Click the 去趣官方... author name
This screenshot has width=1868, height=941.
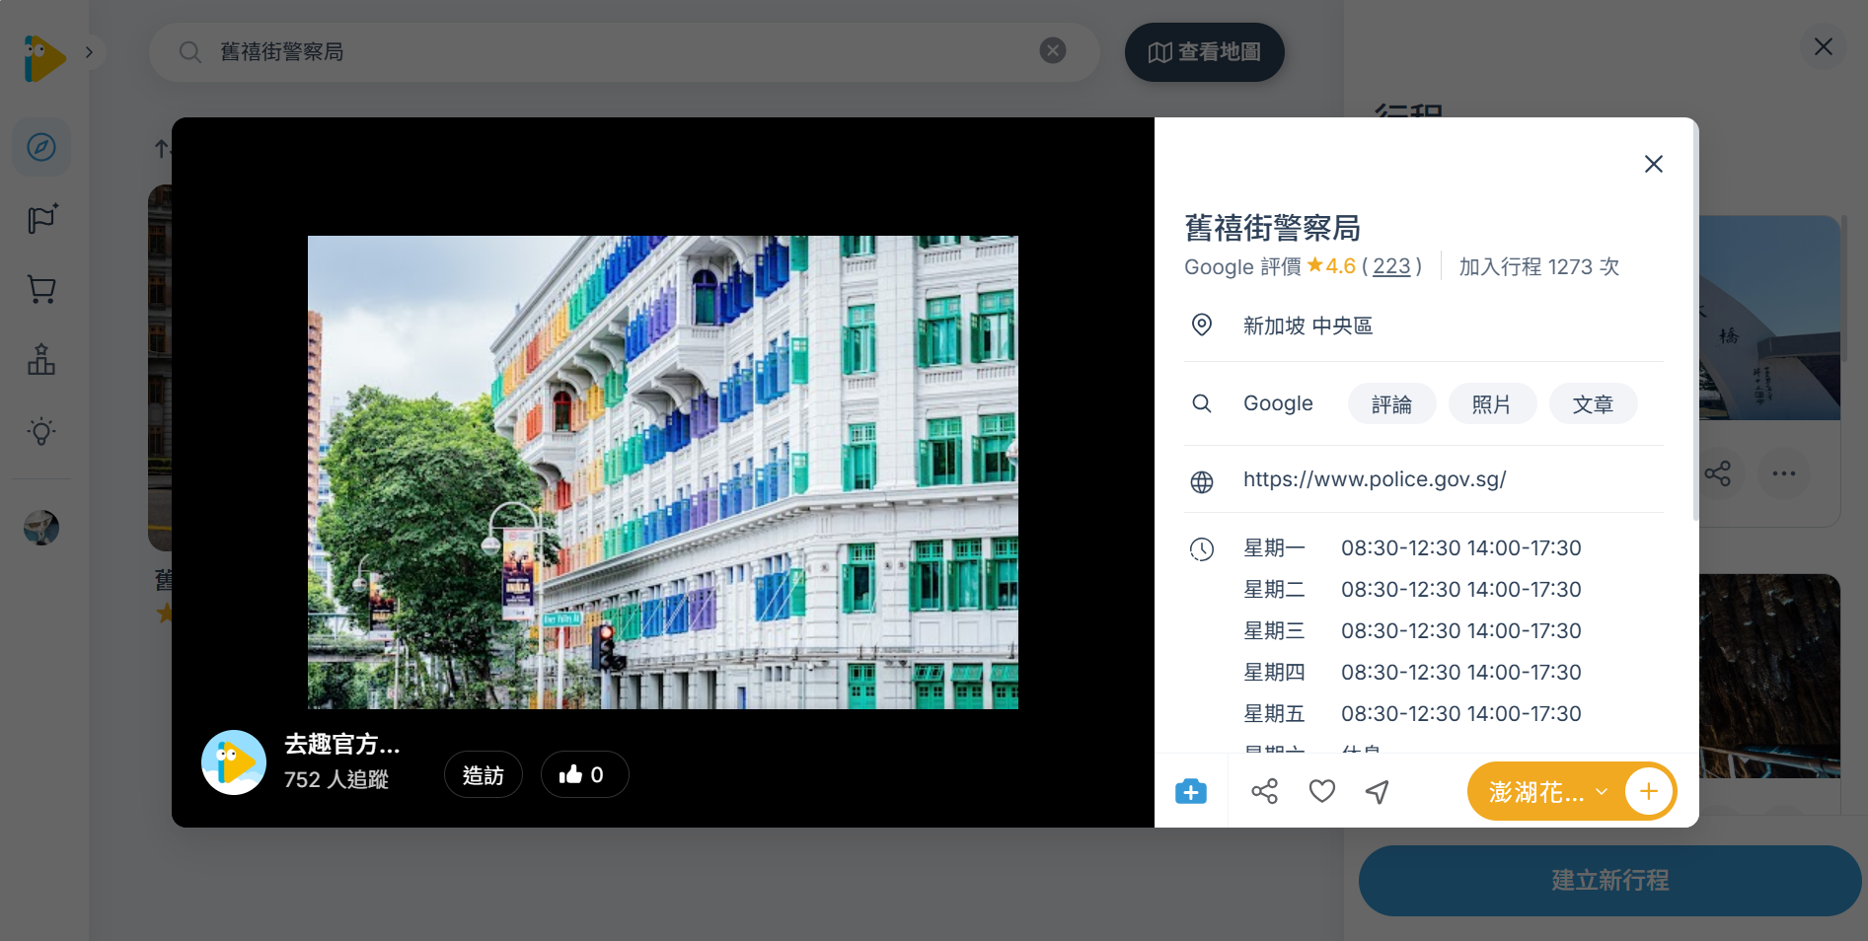pos(342,744)
